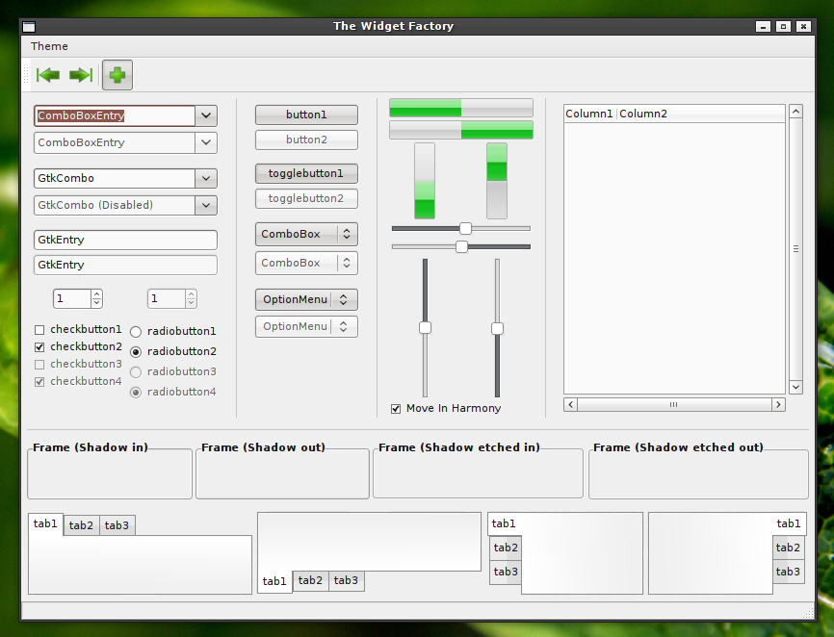
Task: Expand the first ComboBoxEntry dropdown arrow
Action: pos(206,115)
